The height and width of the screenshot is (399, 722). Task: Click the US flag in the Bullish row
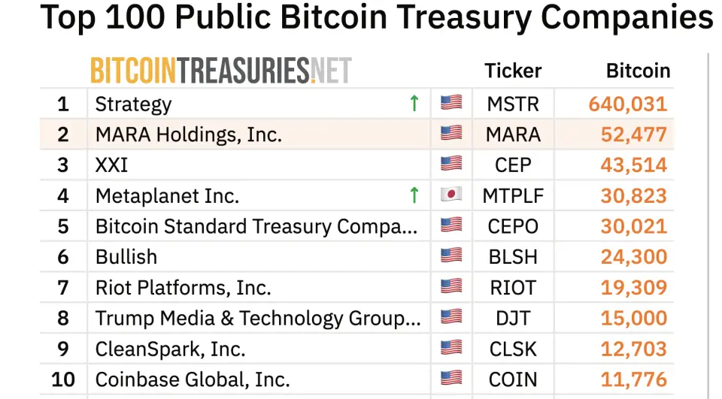[451, 256]
